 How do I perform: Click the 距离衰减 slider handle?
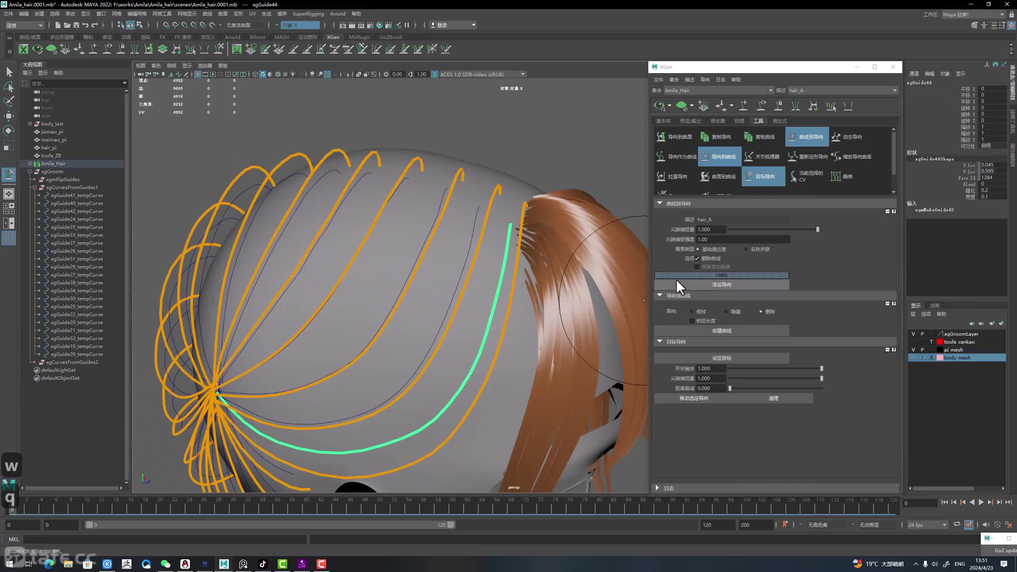pos(730,388)
